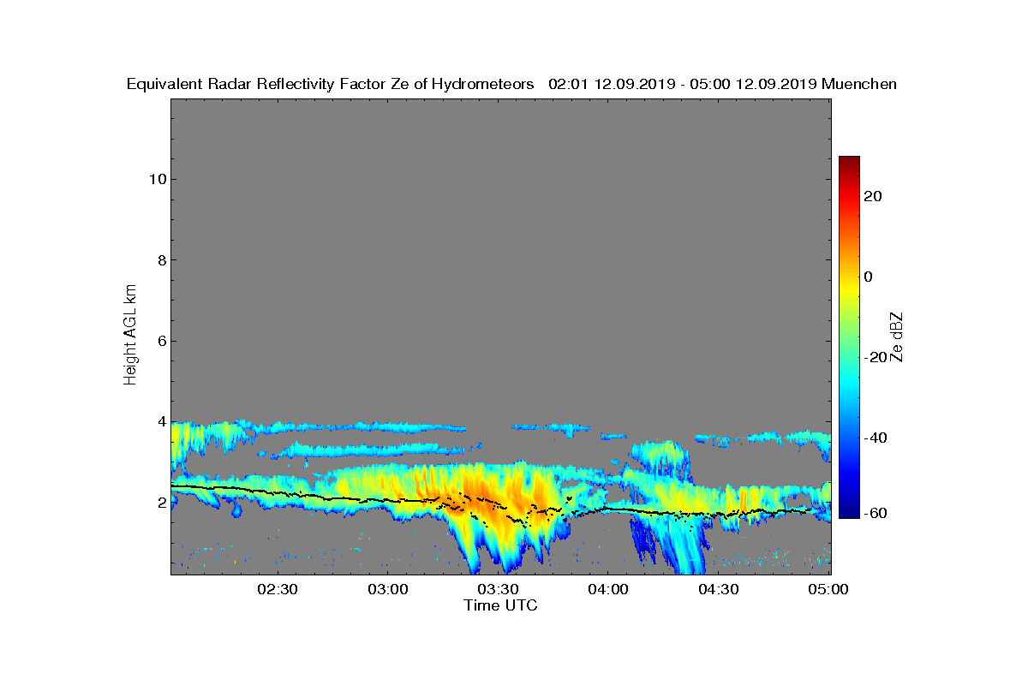
Task: Click the colorbar value 0
Action: click(870, 277)
